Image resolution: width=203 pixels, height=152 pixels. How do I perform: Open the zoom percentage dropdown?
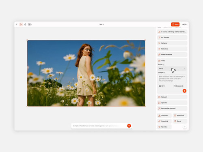click(x=185, y=24)
